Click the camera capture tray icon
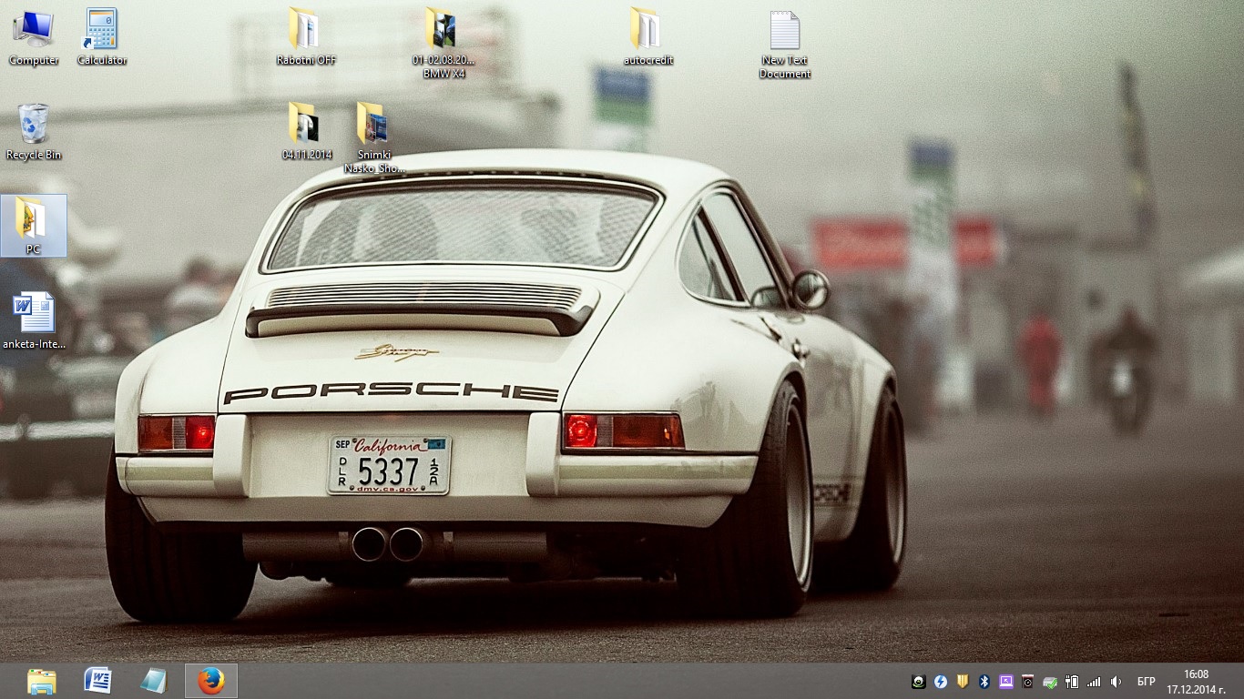This screenshot has height=699, width=1244. [1028, 681]
